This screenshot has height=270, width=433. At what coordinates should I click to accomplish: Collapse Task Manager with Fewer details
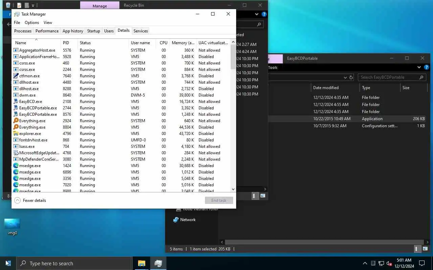coord(30,200)
